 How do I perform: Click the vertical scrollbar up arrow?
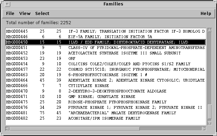210,30
